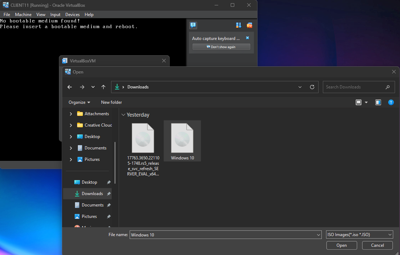
Task: Select the unpinned Documents tree item
Action: point(92,148)
